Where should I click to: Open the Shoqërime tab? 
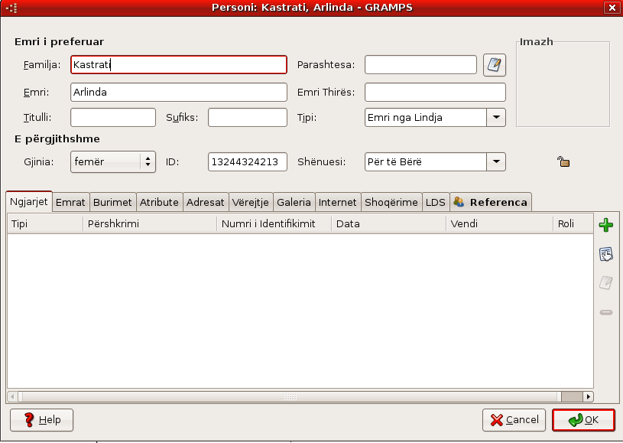click(x=391, y=203)
